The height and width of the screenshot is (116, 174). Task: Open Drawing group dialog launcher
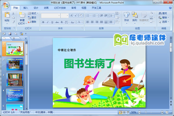pos(155,28)
